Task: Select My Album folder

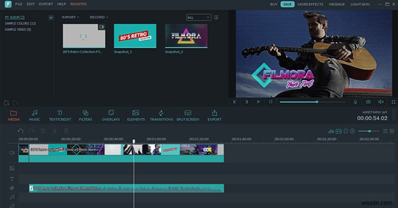Action: 14,17
